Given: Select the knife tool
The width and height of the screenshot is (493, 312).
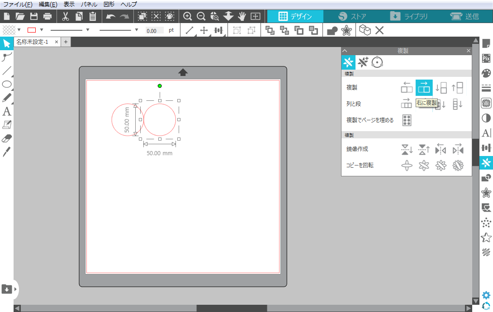Looking at the screenshot, I should [7, 151].
